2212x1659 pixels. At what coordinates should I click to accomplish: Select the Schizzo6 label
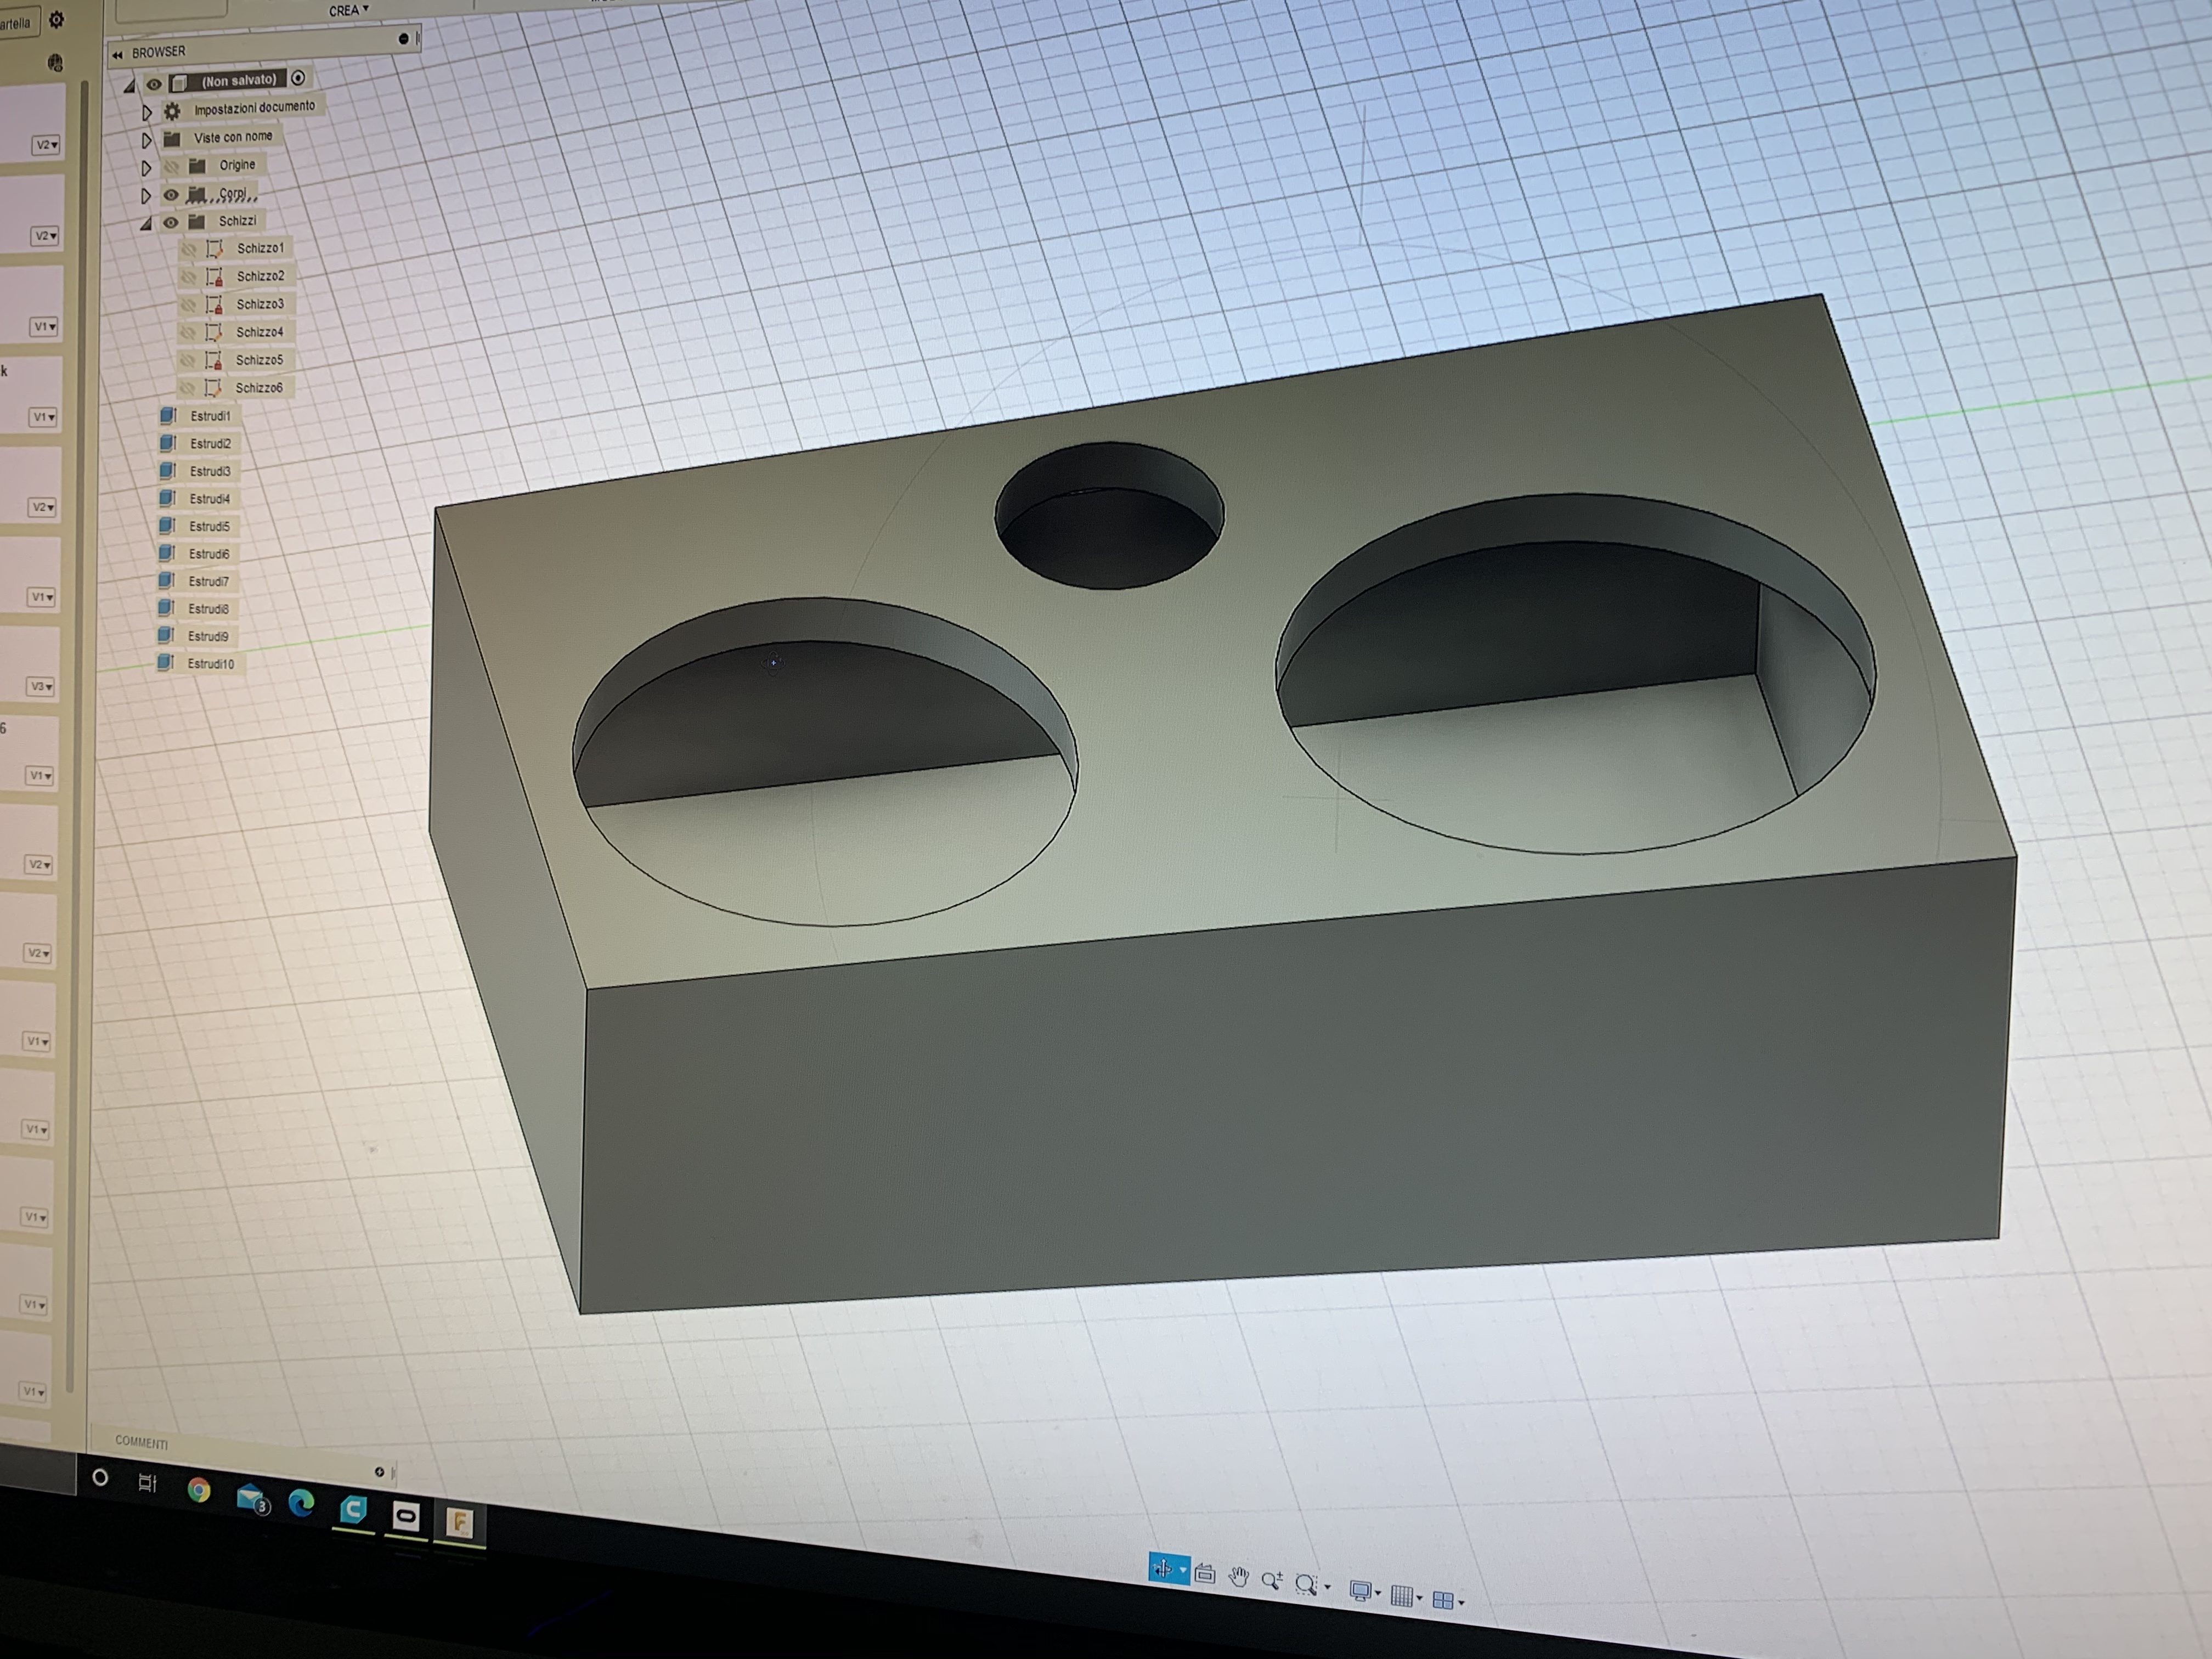coord(259,388)
